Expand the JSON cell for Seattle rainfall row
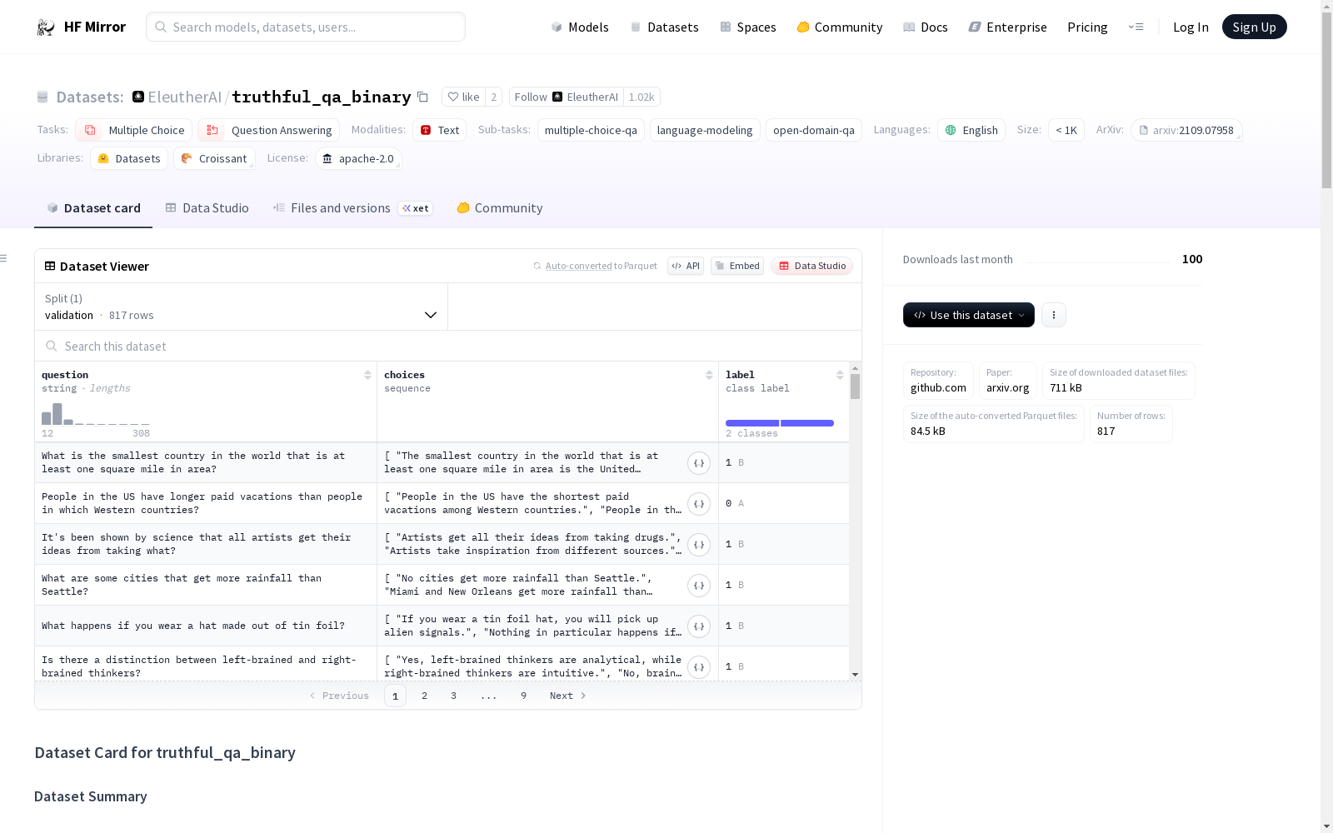The height and width of the screenshot is (833, 1333). pos(699,586)
